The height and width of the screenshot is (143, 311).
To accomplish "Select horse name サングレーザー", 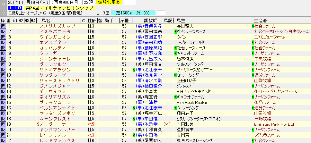I will click(55, 75).
